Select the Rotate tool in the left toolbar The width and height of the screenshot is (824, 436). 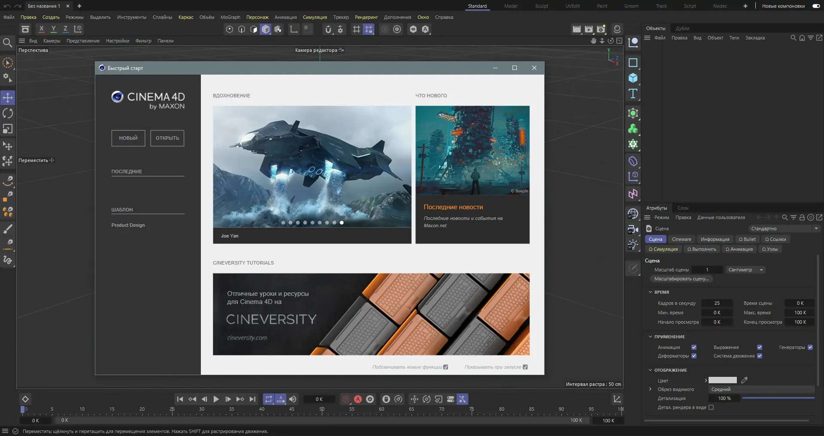coord(8,113)
